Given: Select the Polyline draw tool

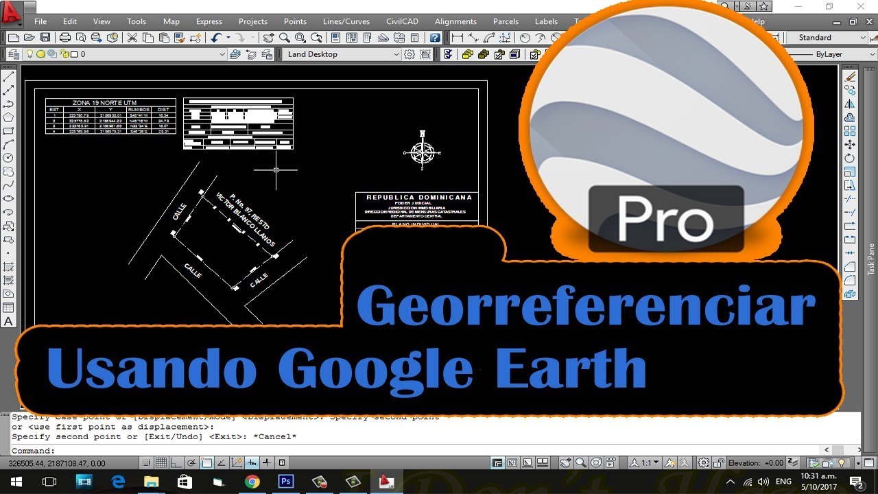Looking at the screenshot, I should coord(8,104).
